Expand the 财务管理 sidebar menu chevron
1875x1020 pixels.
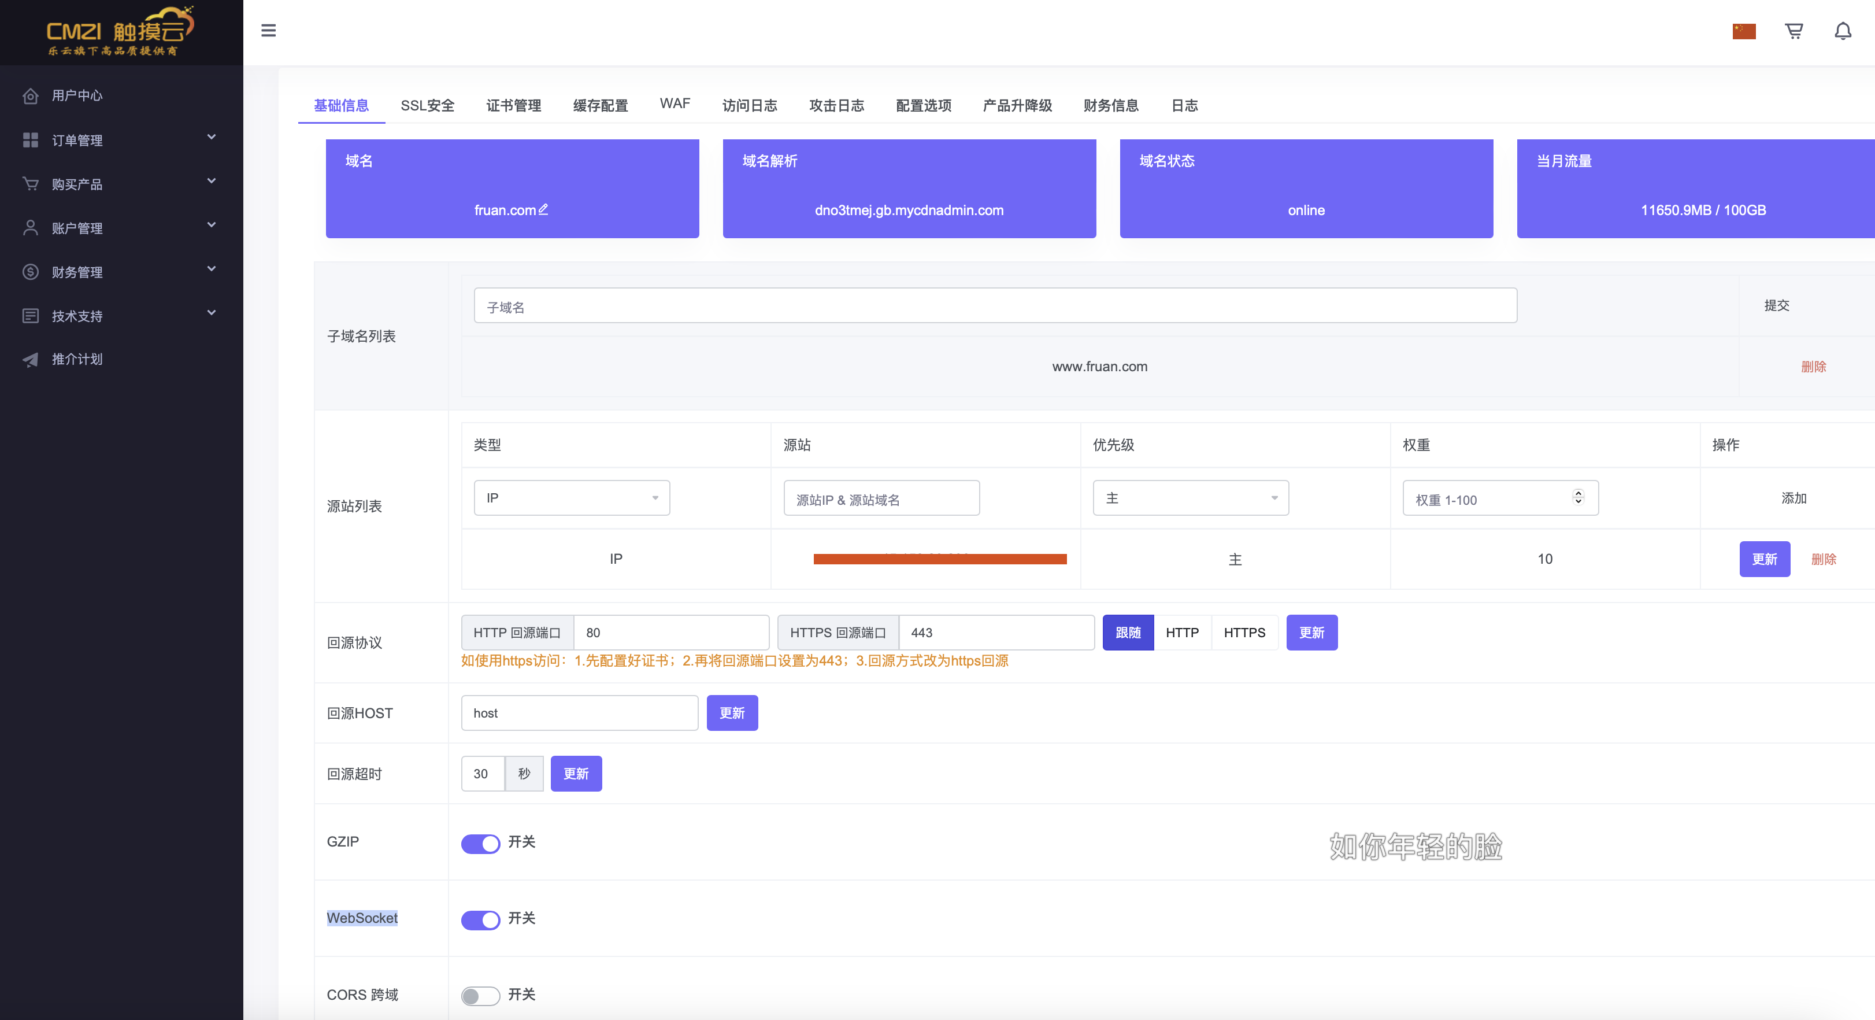[x=211, y=269]
